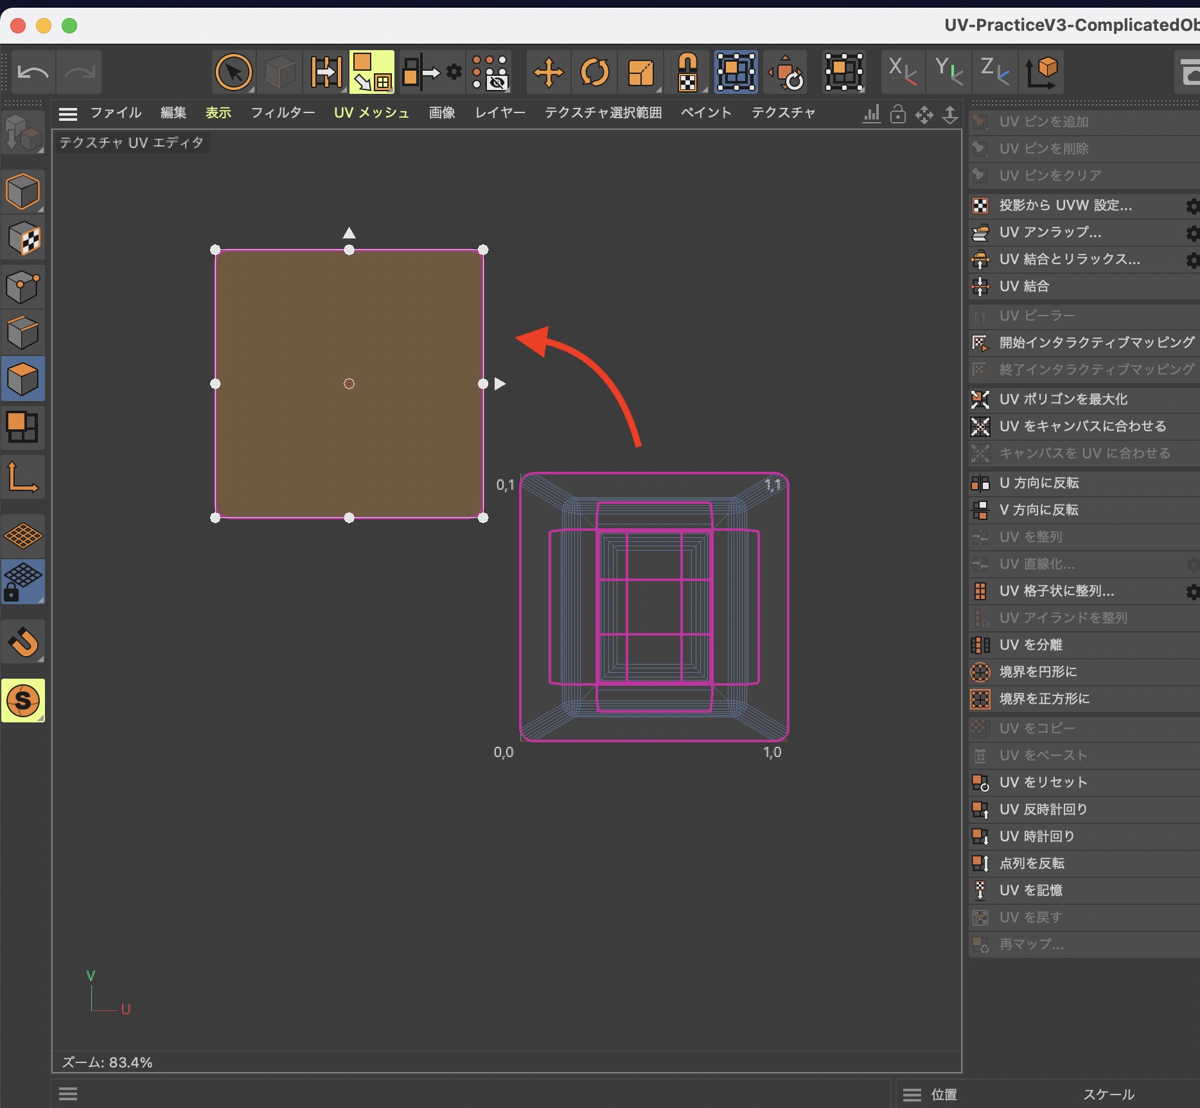The width and height of the screenshot is (1200, 1108).
Task: Open the フィルター menu
Action: point(283,113)
